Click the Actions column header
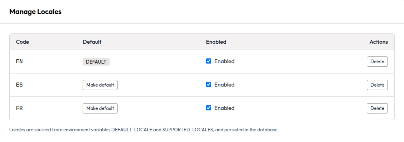404x142 pixels. point(378,42)
